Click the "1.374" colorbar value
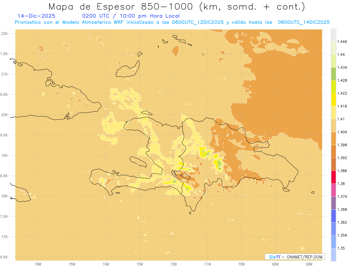Image resolution: width=347 pixels, height=268 pixels. pos(342,197)
